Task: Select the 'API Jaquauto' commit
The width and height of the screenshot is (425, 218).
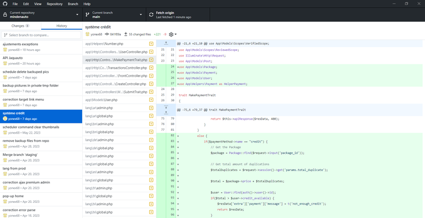Action: click(x=41, y=61)
